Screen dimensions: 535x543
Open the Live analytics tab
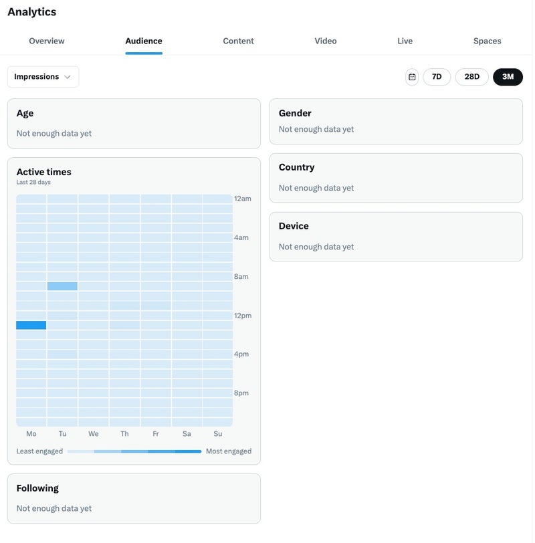pos(405,41)
